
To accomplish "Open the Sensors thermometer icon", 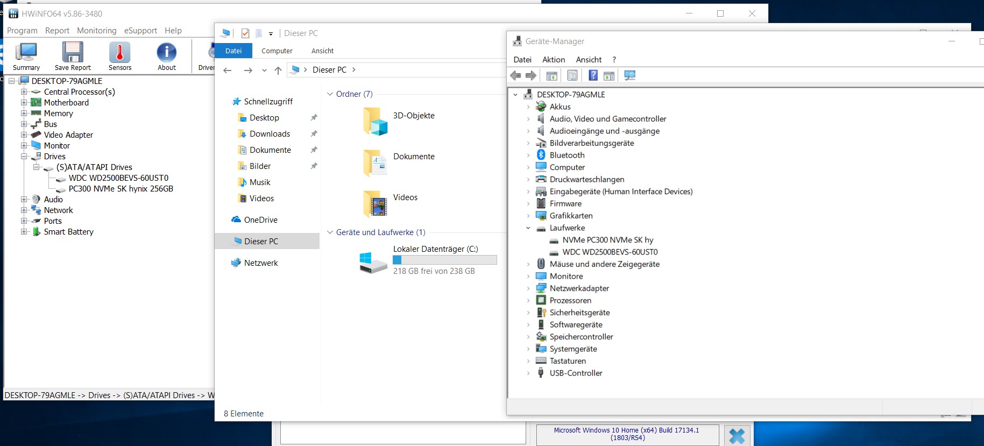I will point(119,56).
